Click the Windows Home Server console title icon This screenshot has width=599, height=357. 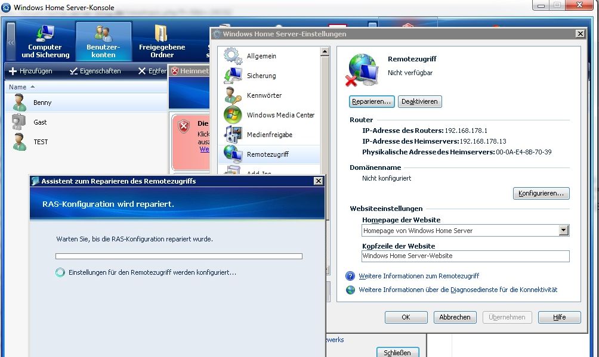(x=6, y=7)
